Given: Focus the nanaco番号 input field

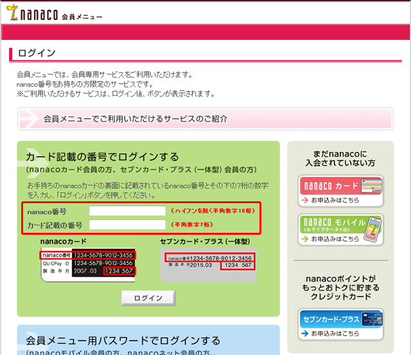Looking at the screenshot, I should (127, 211).
